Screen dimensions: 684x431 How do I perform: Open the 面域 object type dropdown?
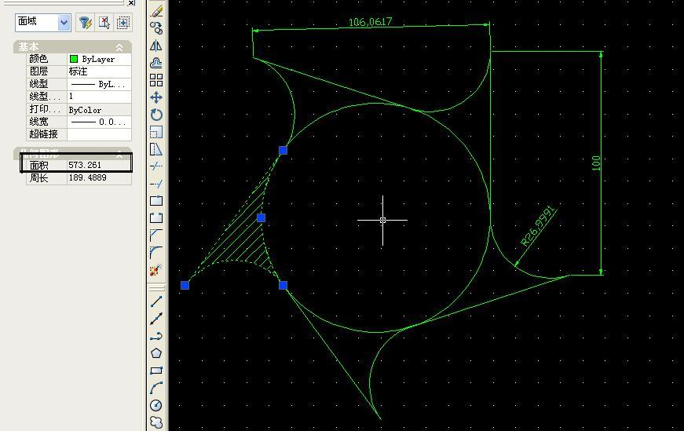[64, 23]
